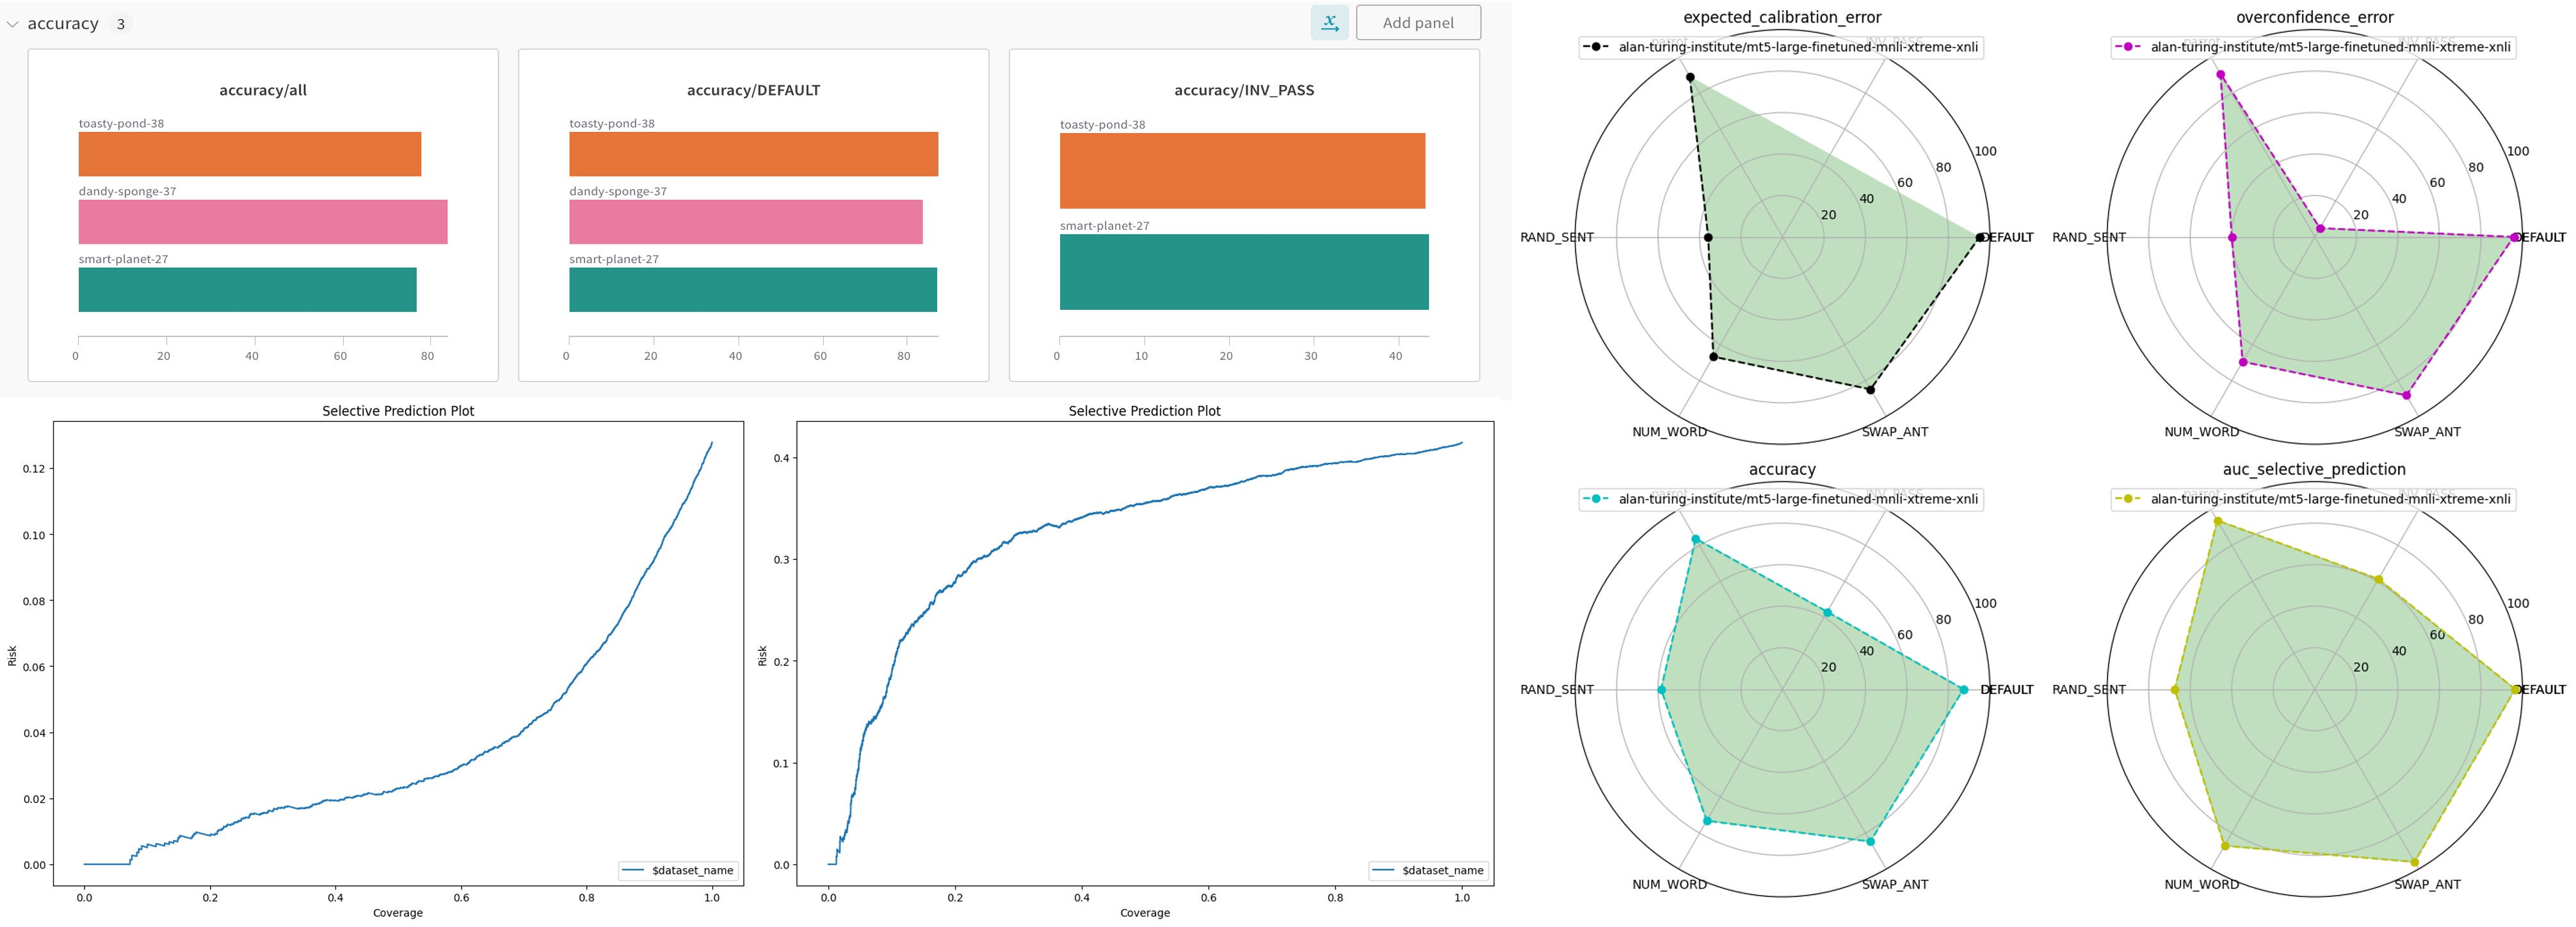The width and height of the screenshot is (2576, 927).
Task: Select the accuracy/INV_PASS panel title
Action: click(1243, 90)
